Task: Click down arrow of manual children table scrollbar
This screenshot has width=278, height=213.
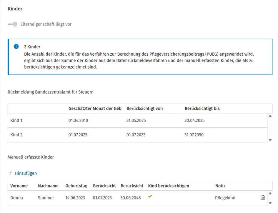Action: [x=270, y=203]
